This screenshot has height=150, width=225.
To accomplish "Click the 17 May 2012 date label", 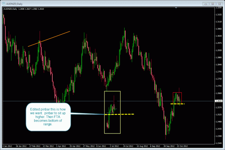I will coord(89,146).
